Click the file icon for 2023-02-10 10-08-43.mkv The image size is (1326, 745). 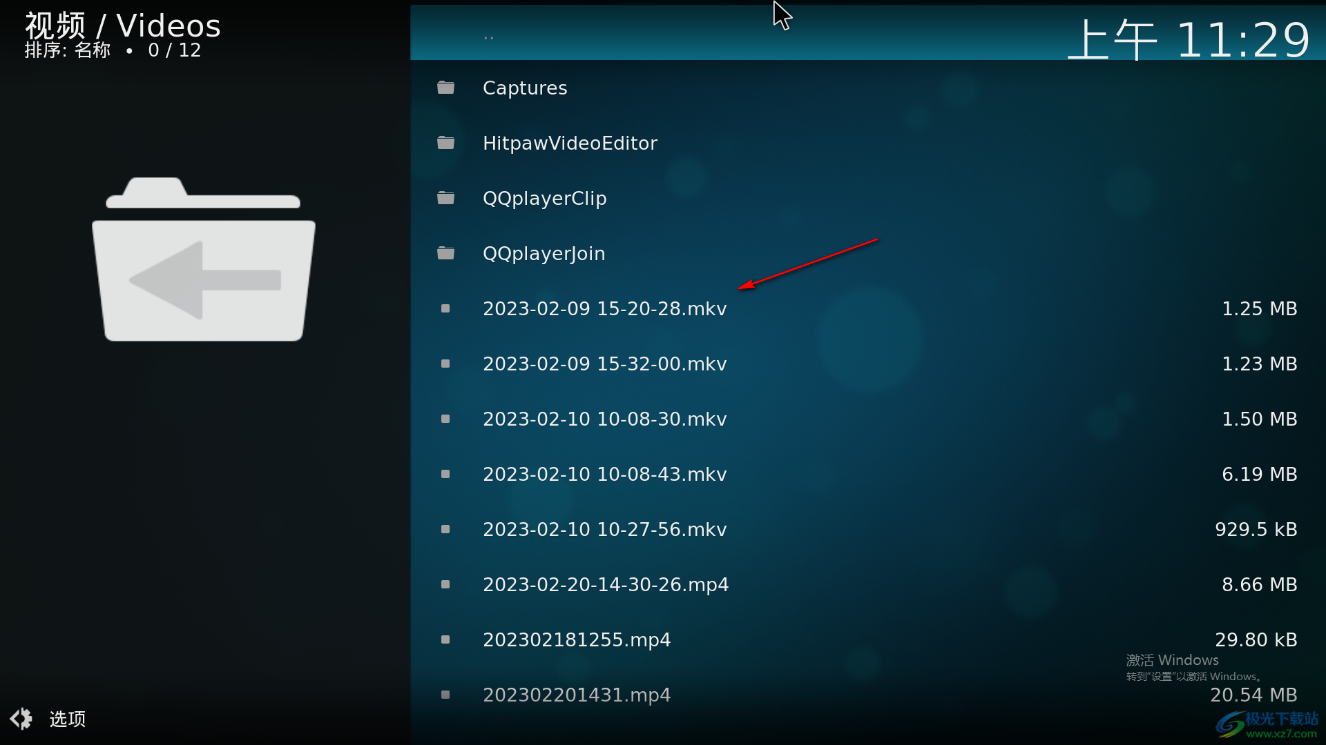(x=445, y=474)
